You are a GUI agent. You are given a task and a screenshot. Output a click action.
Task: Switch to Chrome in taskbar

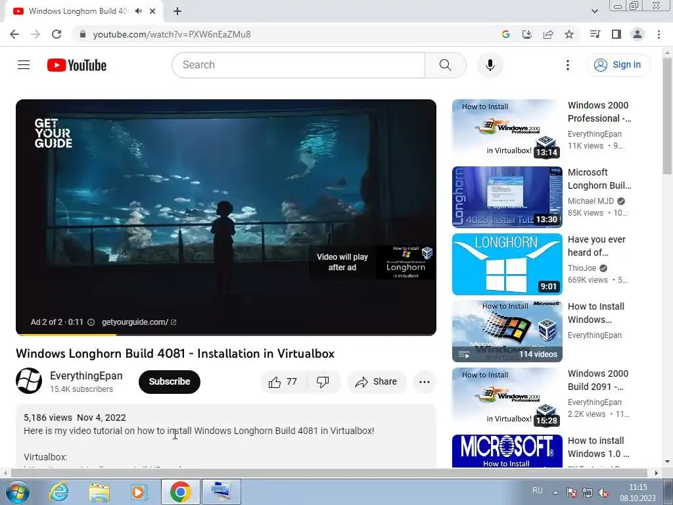(x=180, y=492)
